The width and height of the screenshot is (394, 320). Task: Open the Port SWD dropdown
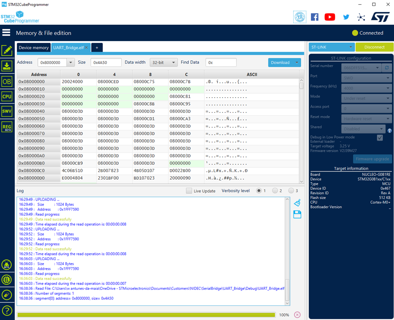(x=366, y=78)
